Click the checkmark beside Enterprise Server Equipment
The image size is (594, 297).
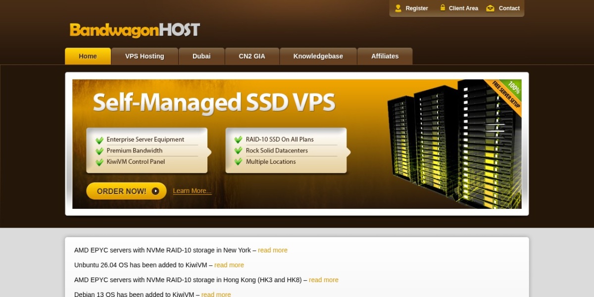point(99,140)
